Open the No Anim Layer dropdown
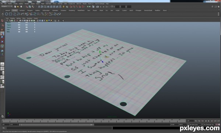Viewport: 221px width, 133px height. point(195,125)
